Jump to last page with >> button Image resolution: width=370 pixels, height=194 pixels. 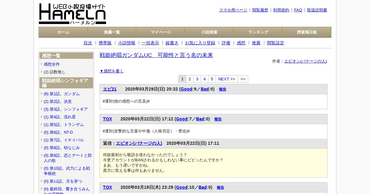(243, 79)
